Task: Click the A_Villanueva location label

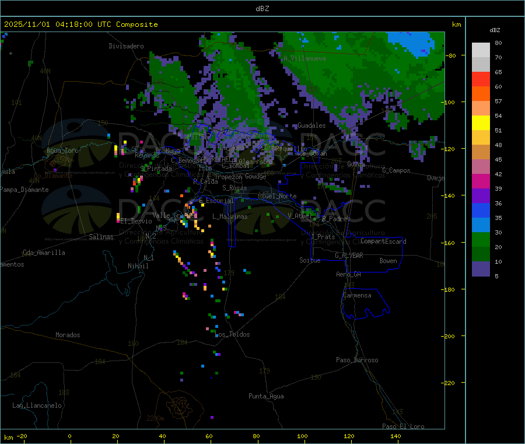Action: (x=304, y=58)
